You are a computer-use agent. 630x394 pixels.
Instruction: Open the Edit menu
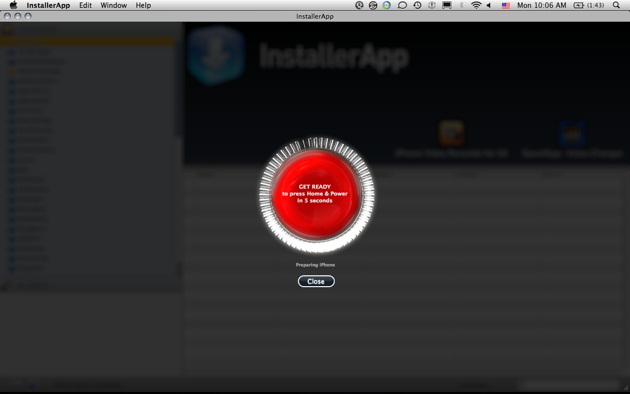click(86, 5)
